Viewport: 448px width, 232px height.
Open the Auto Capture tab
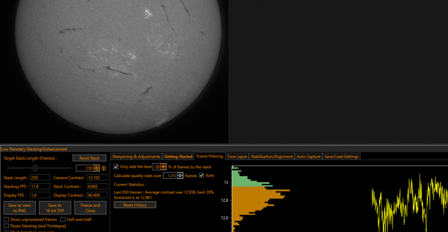point(309,156)
